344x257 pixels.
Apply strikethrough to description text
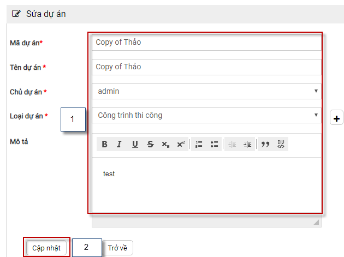tap(150, 144)
